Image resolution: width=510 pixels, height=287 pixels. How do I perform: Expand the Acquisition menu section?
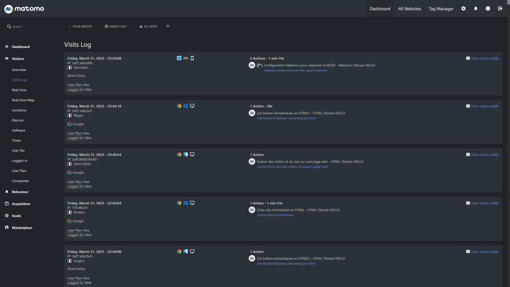pos(21,204)
